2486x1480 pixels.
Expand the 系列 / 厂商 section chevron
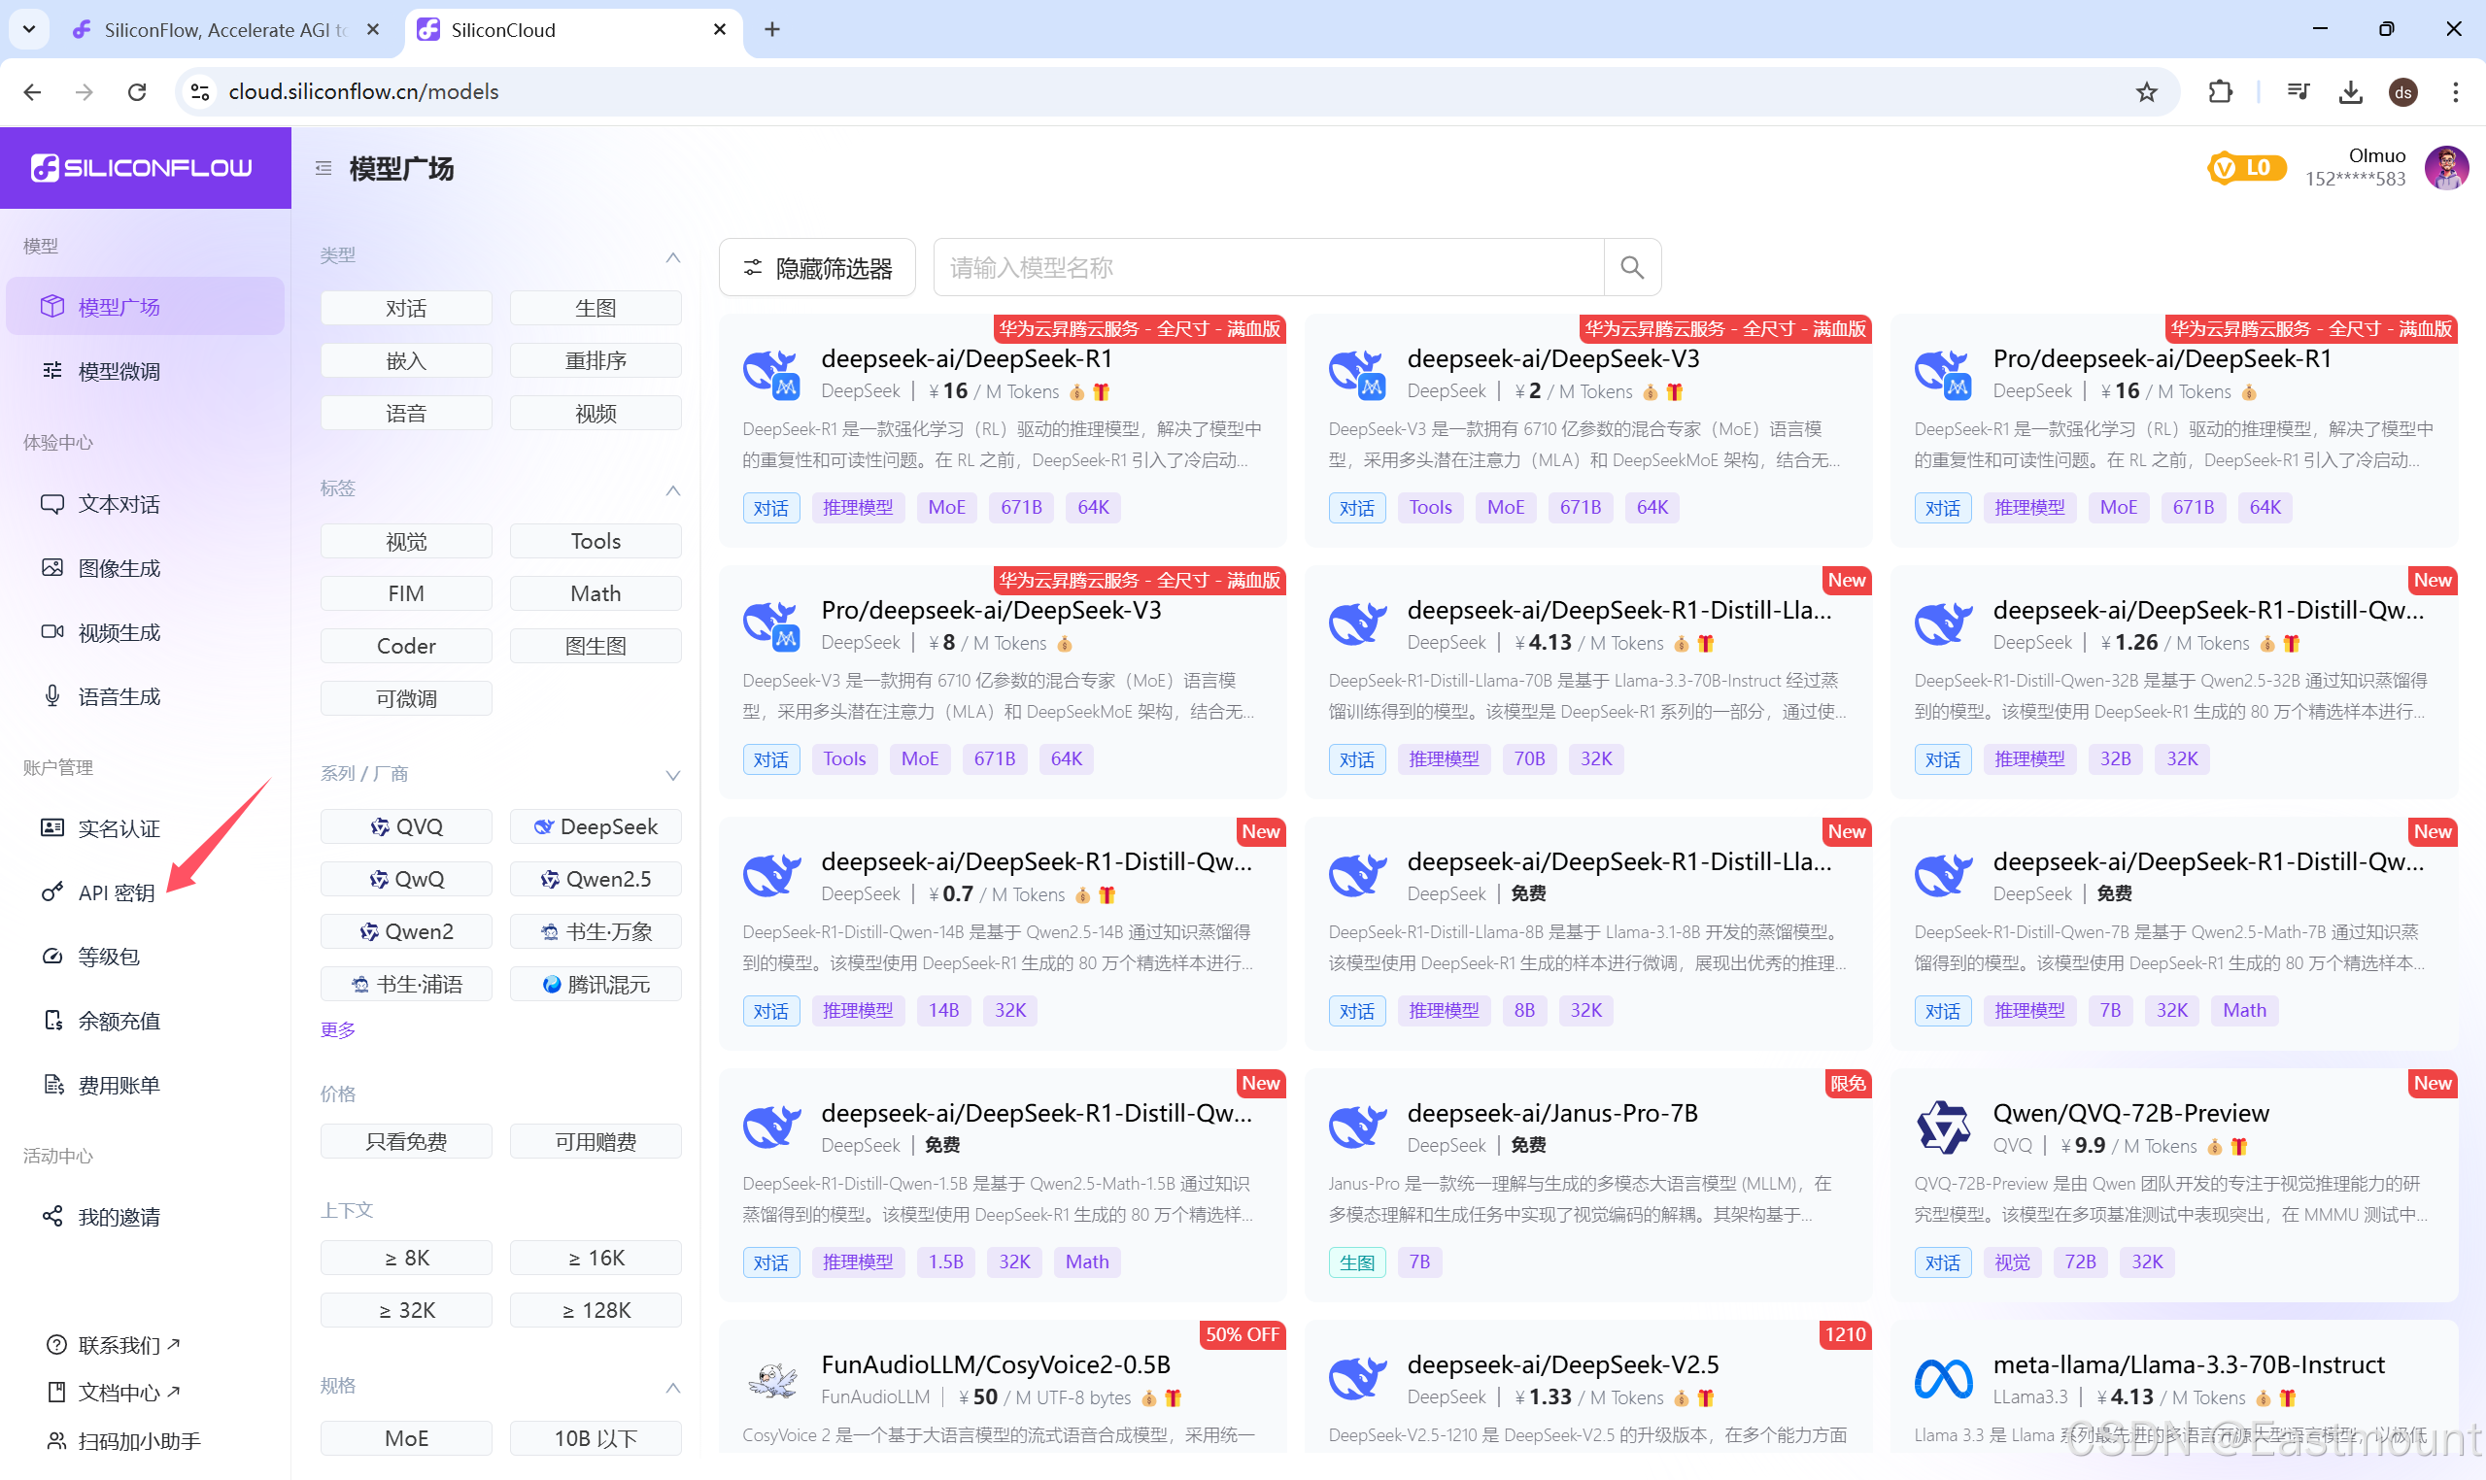(673, 775)
